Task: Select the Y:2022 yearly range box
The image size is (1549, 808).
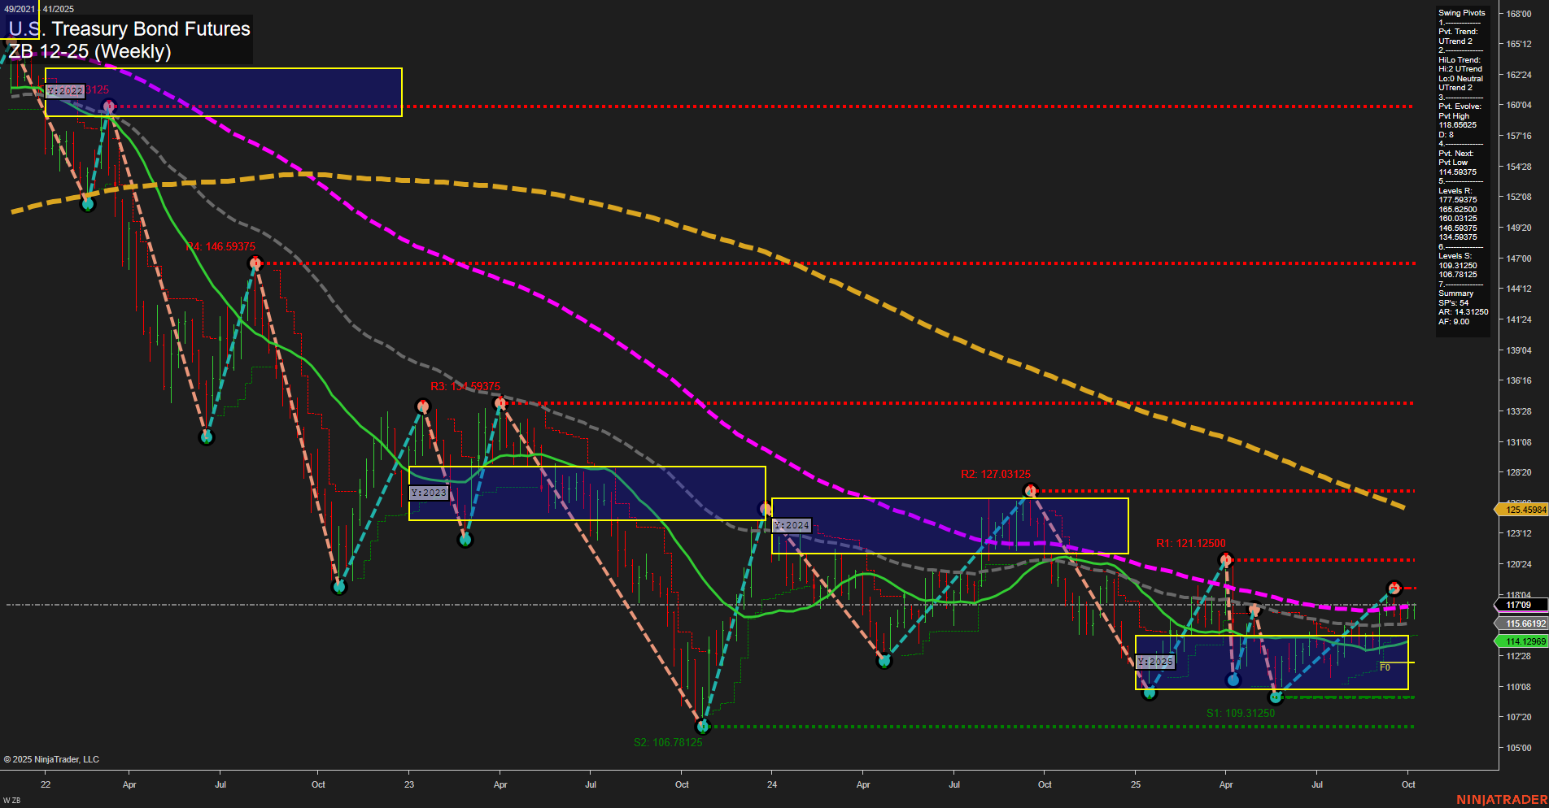Action: coord(224,92)
